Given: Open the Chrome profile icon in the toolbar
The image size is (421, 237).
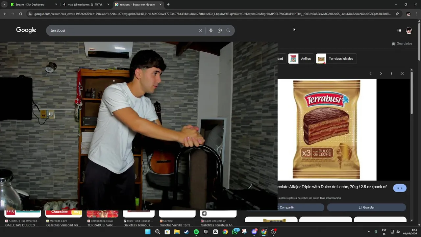Looking at the screenshot, I should coord(408,14).
